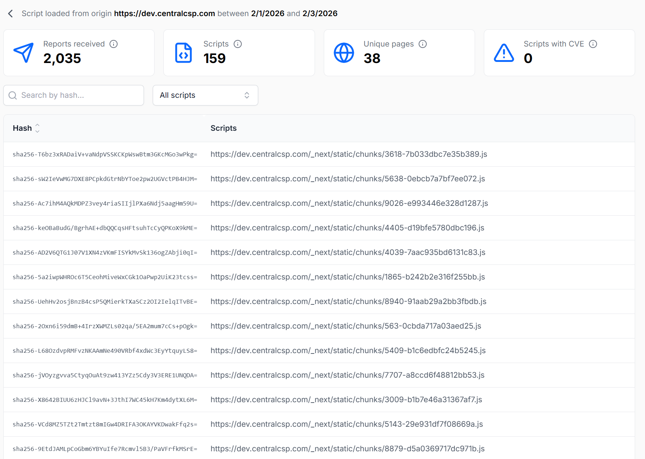Click the chevron on the All scripts selector
This screenshot has height=459, width=645.
247,95
